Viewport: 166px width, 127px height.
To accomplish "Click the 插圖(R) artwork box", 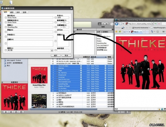I will click(63, 41).
